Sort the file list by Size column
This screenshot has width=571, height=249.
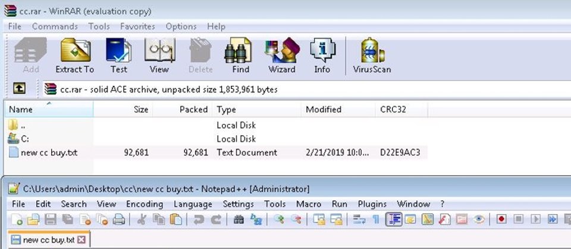point(123,109)
